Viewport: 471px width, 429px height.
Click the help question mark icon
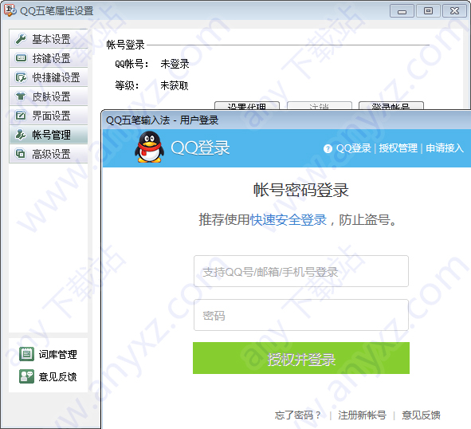[x=328, y=148]
